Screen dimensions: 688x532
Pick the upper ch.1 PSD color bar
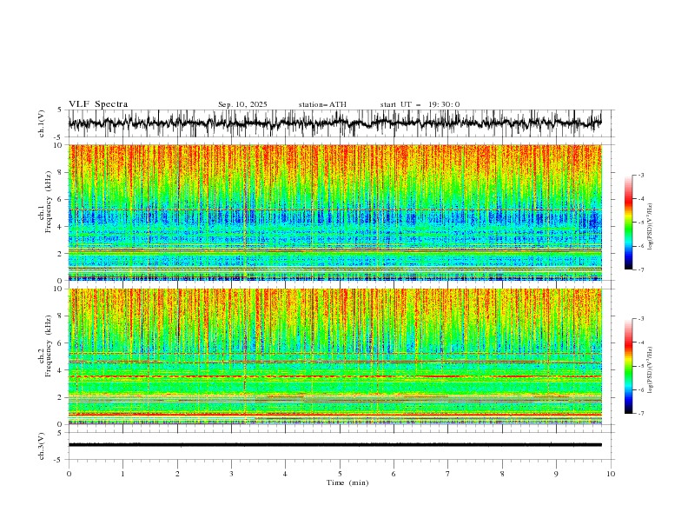[x=628, y=223]
